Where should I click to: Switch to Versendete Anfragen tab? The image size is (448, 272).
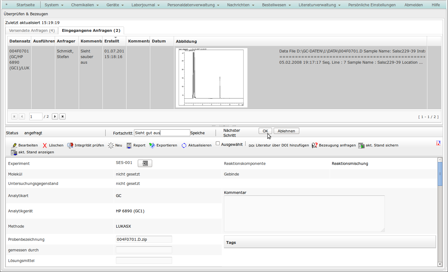pyautogui.click(x=32, y=31)
